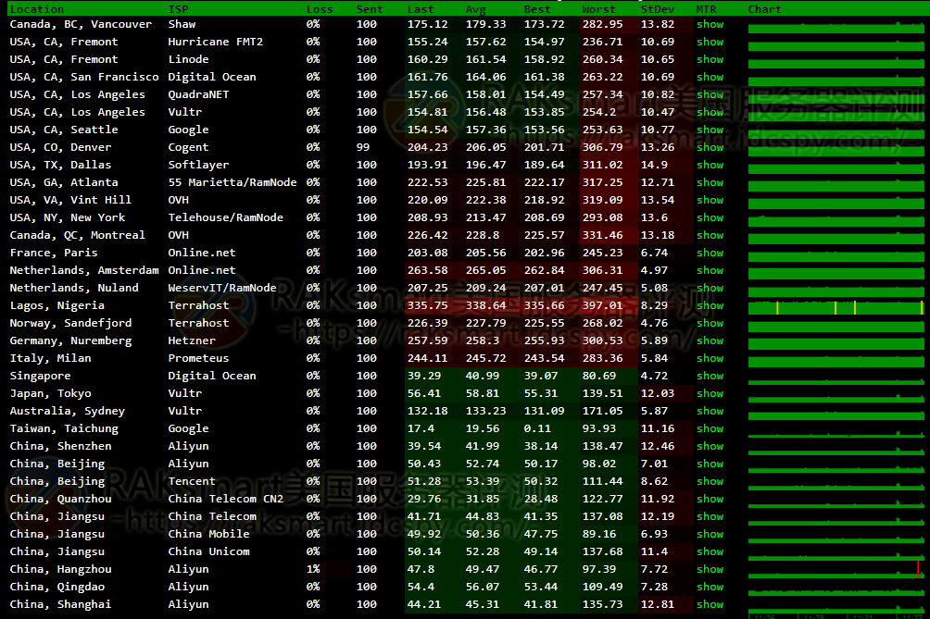Viewport: 930px width, 619px height.
Task: Open show link for Japan Tokyo Vultr
Action: click(x=710, y=393)
